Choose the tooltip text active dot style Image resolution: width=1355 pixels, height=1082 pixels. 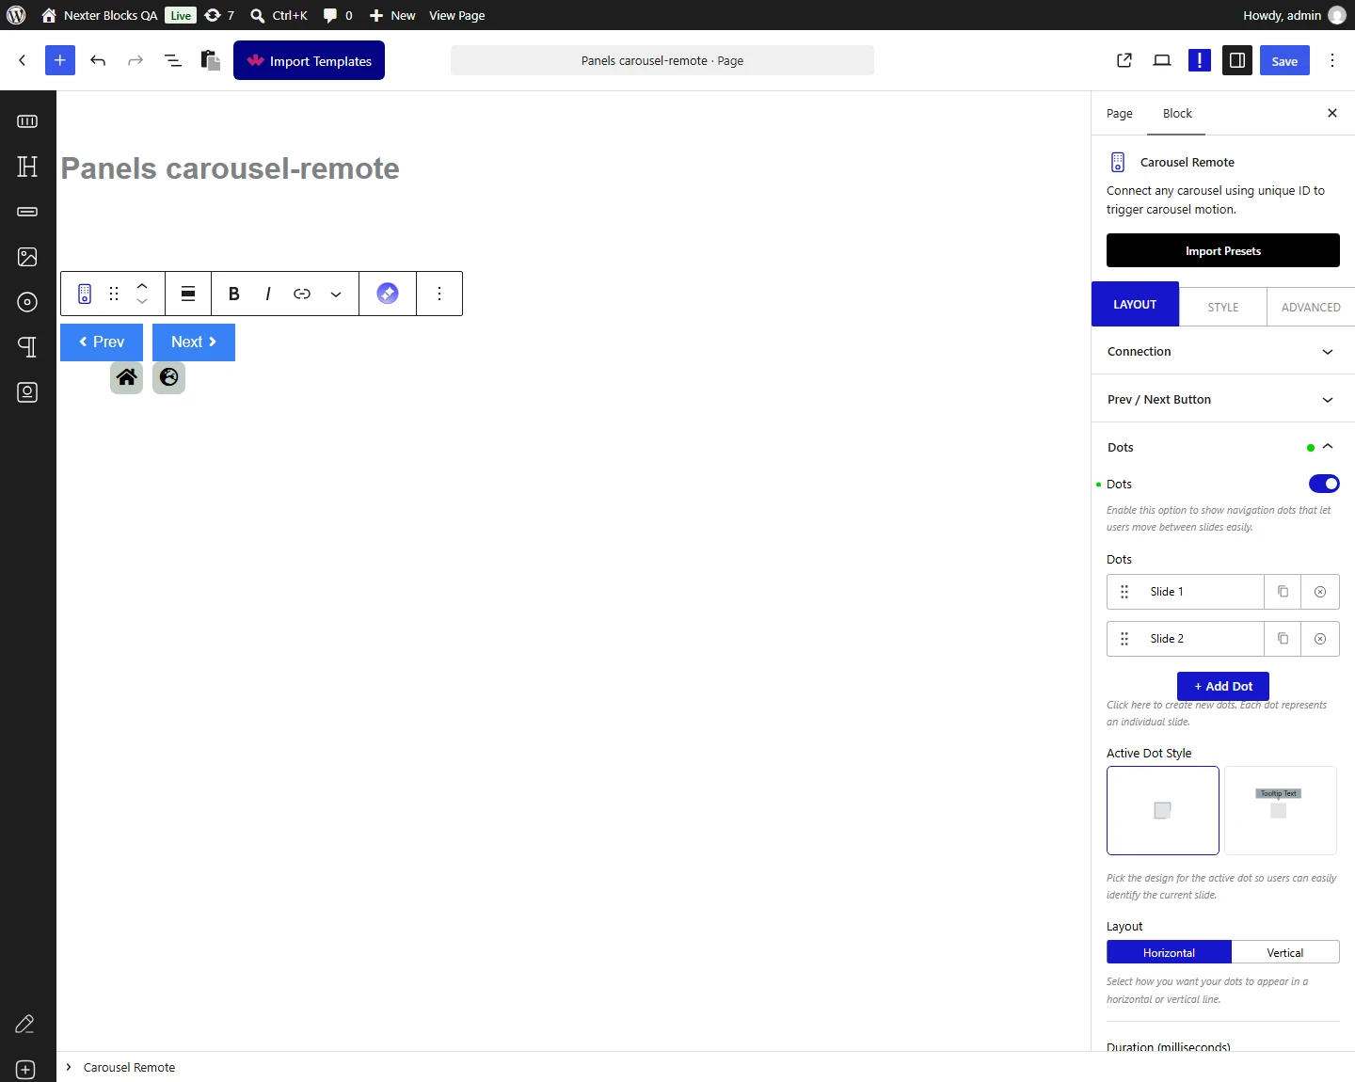(x=1280, y=810)
